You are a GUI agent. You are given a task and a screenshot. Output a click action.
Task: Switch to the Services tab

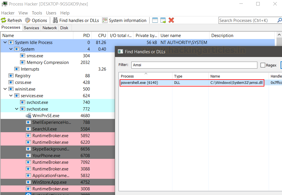click(31, 28)
